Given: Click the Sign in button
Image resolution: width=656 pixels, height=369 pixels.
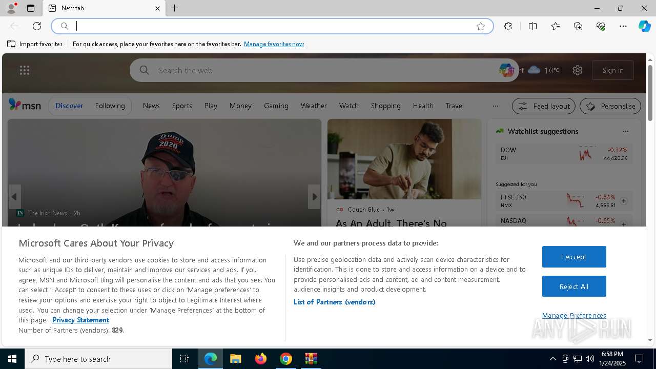Looking at the screenshot, I should (x=613, y=70).
